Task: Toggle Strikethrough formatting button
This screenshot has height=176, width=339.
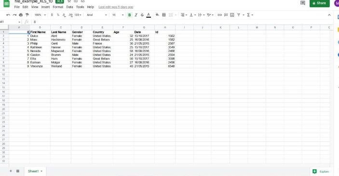Action: [x=142, y=15]
